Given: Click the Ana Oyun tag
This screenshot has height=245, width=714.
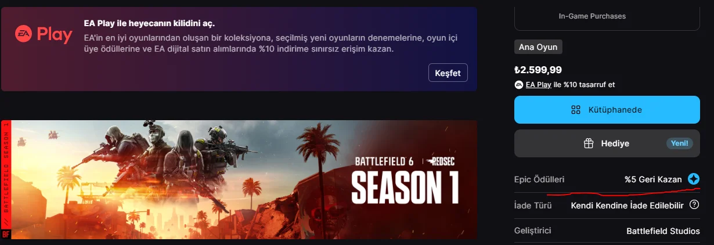Looking at the screenshot, I should (538, 47).
